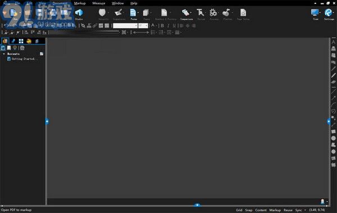Collapse the Recents section
Viewport: 337px width, 213px height.
point(4,54)
